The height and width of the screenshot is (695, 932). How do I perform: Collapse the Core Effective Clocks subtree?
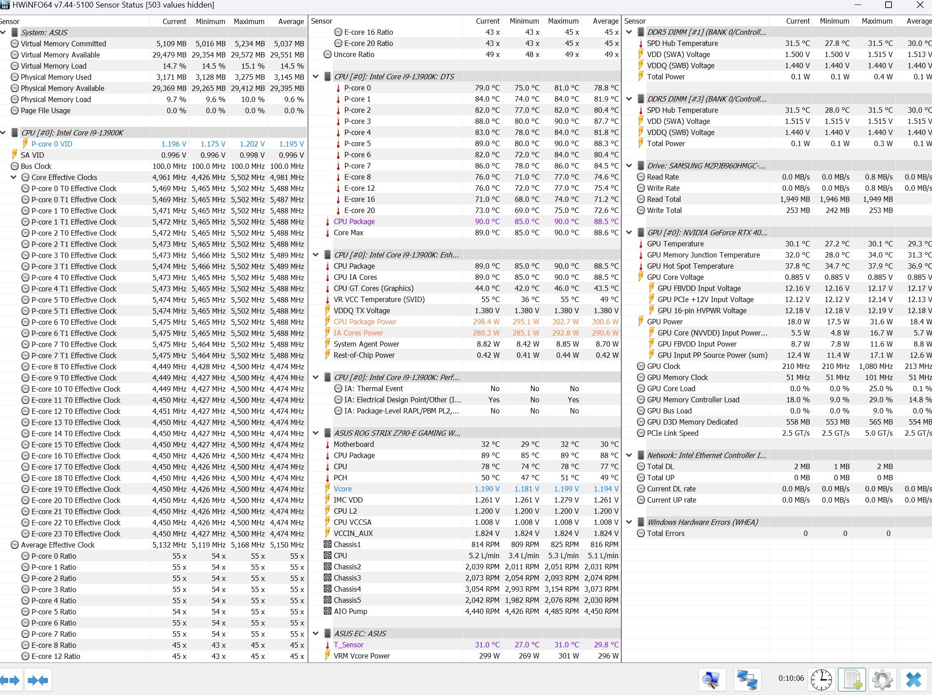point(14,177)
